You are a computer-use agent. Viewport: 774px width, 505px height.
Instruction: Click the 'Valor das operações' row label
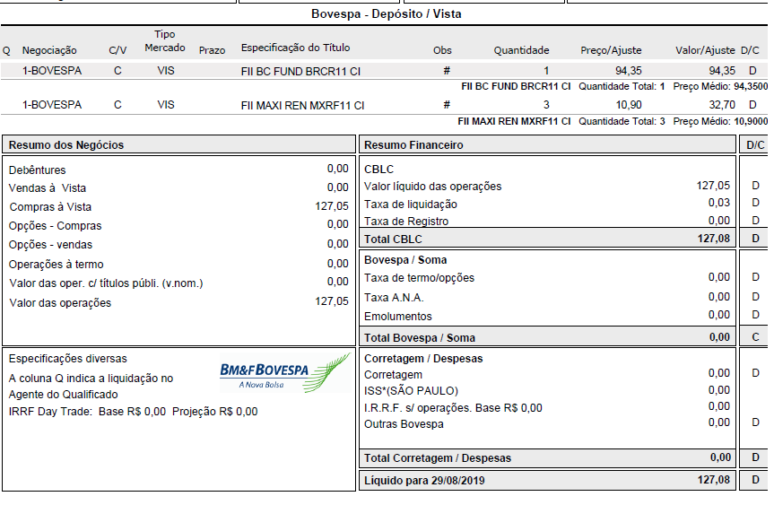coord(60,303)
